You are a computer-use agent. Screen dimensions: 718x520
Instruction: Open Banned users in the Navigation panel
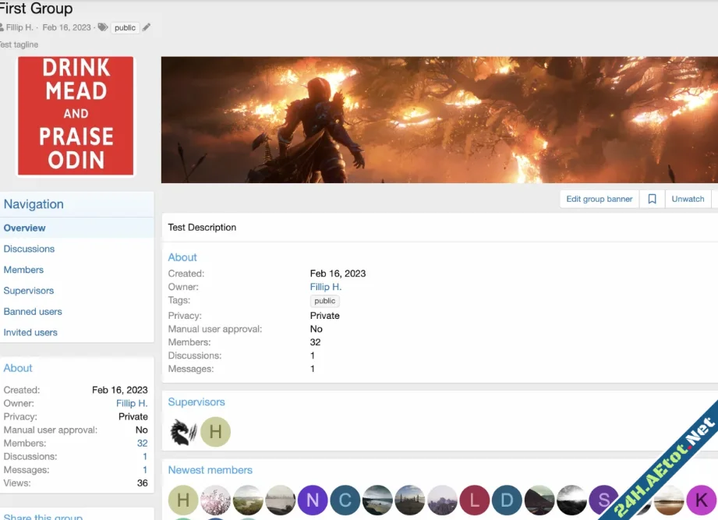33,311
